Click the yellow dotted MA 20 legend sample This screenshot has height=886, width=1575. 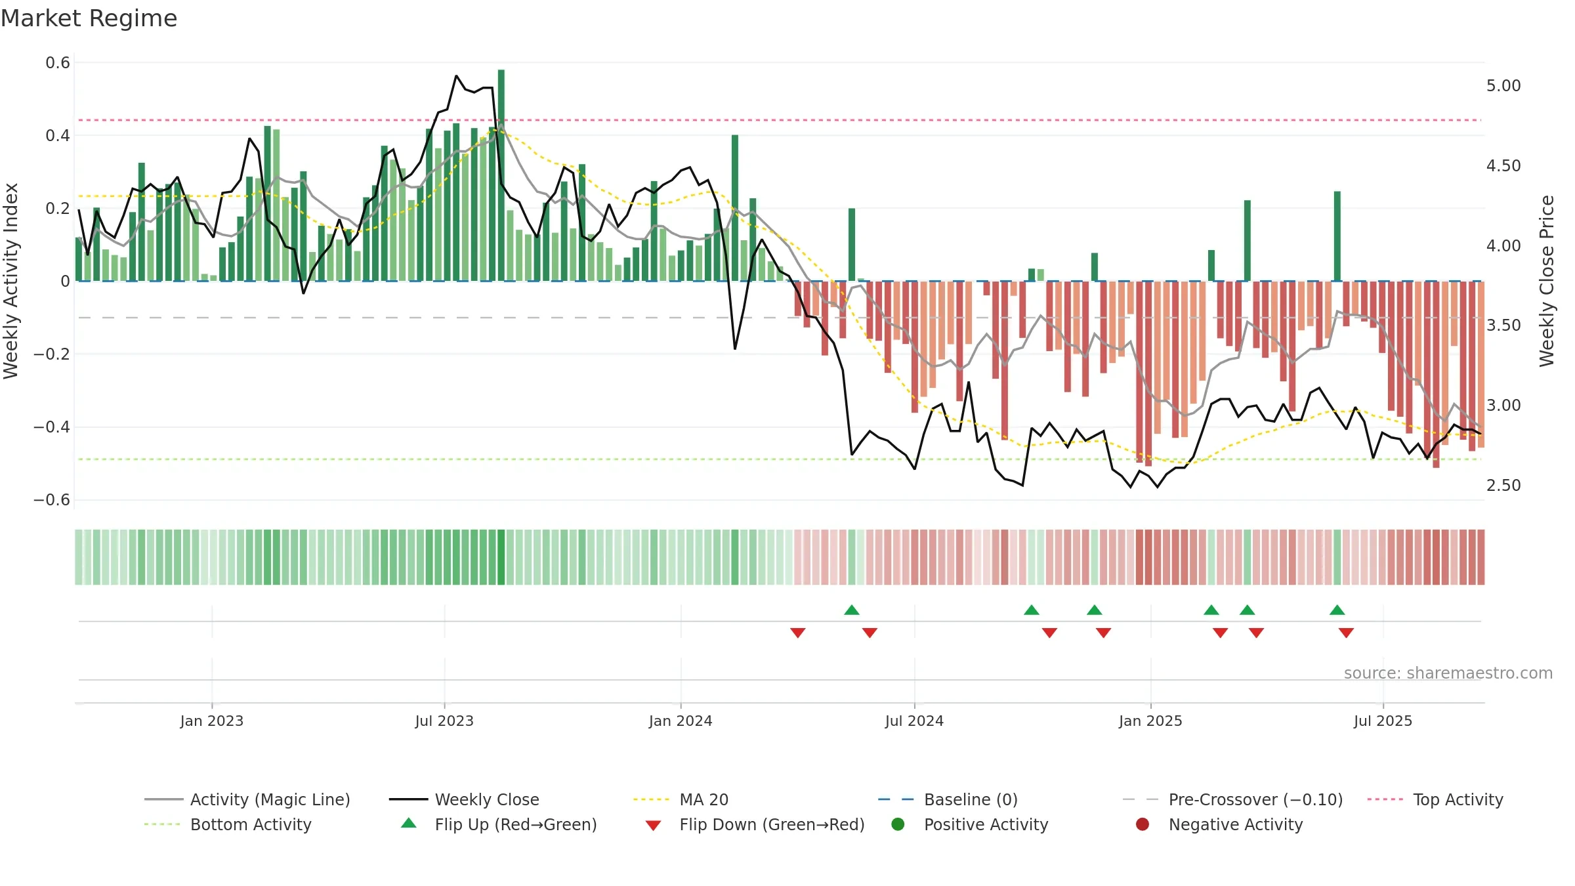(x=652, y=799)
